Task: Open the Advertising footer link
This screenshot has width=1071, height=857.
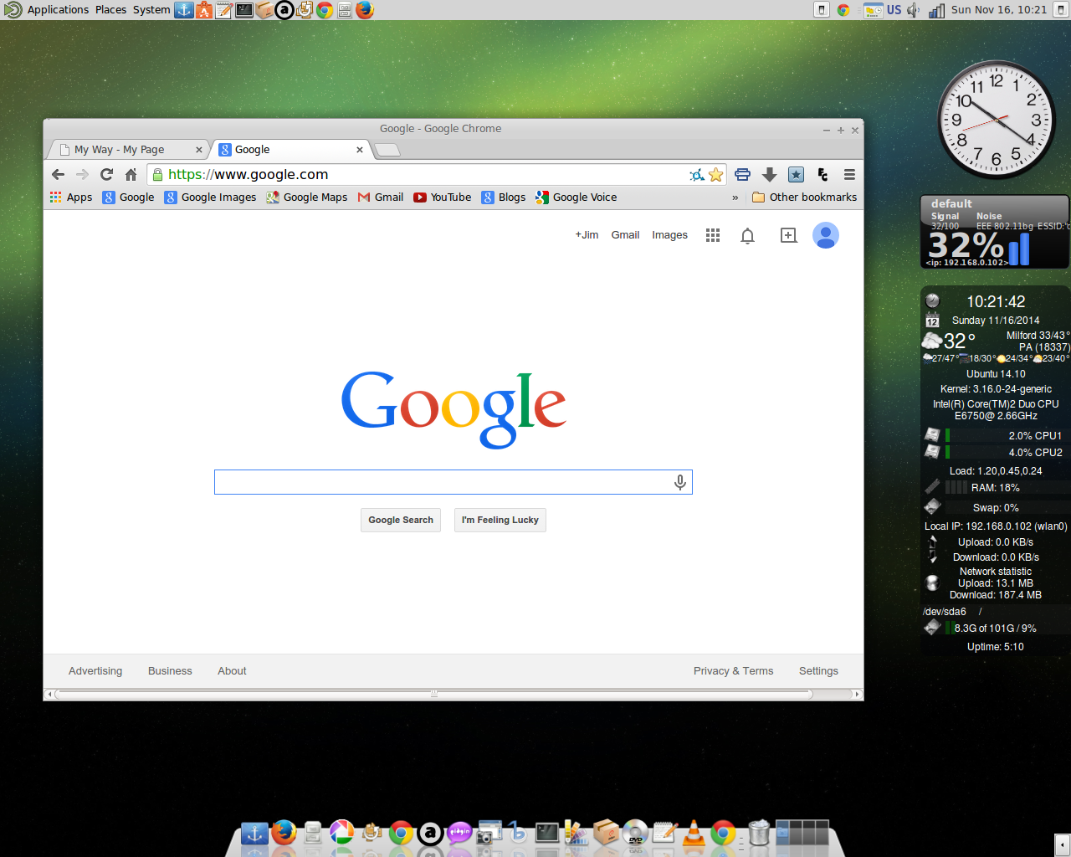Action: point(95,671)
